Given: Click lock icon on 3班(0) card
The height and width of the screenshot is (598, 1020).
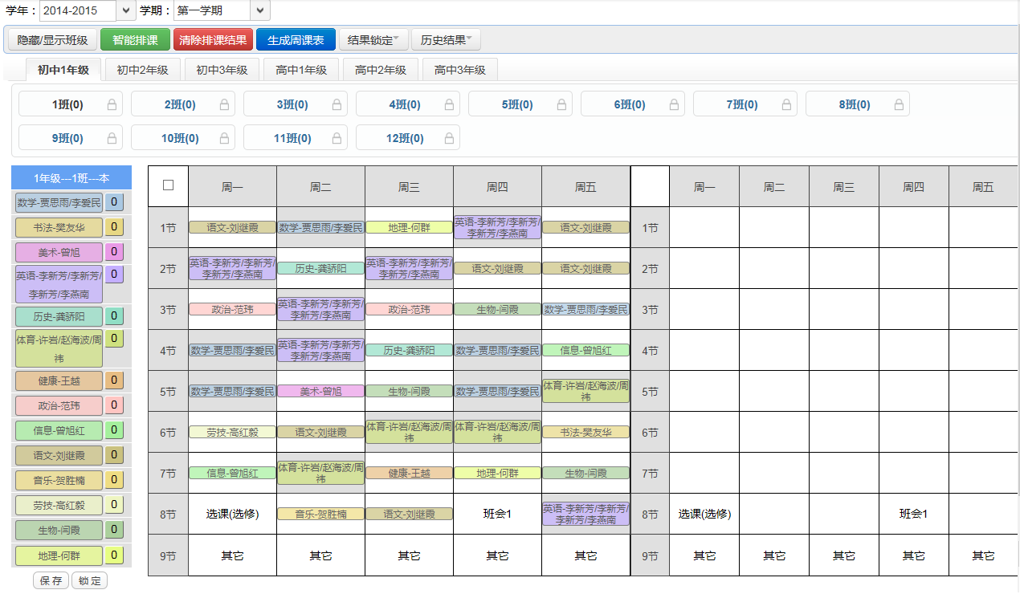Looking at the screenshot, I should click(337, 104).
